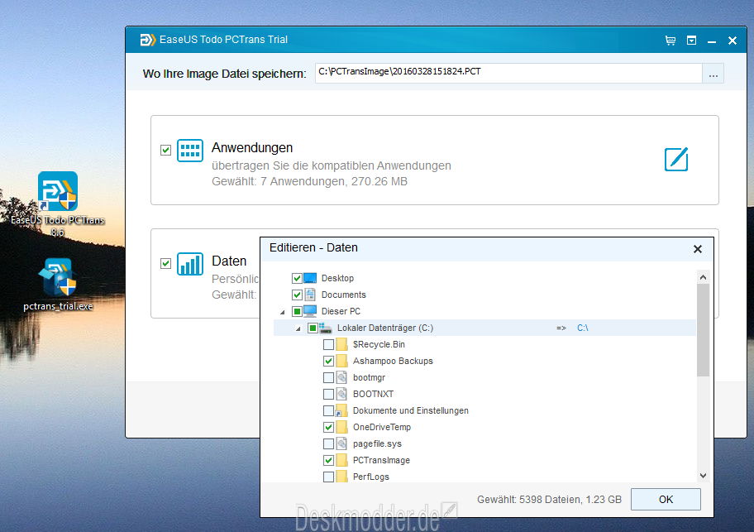Click the image file path input field
Viewport: 754px width, 532px height.
[x=508, y=73]
